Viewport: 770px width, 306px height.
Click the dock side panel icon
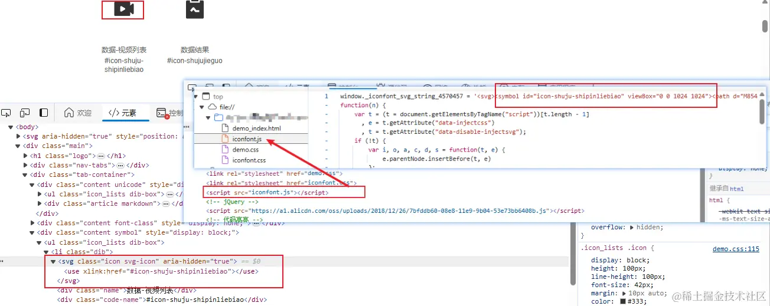[x=44, y=113]
